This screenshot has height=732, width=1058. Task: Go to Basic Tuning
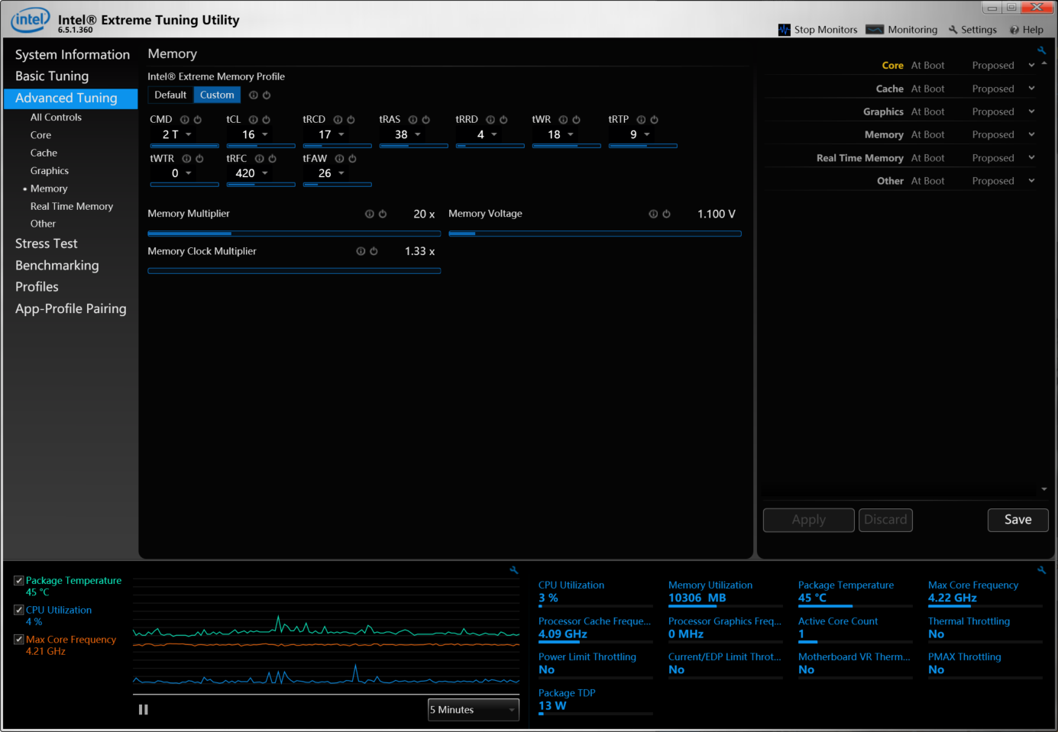pos(52,76)
